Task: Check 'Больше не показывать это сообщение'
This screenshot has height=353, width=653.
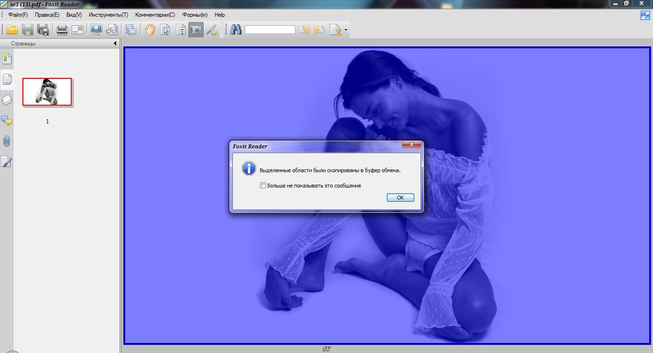Action: point(263,186)
